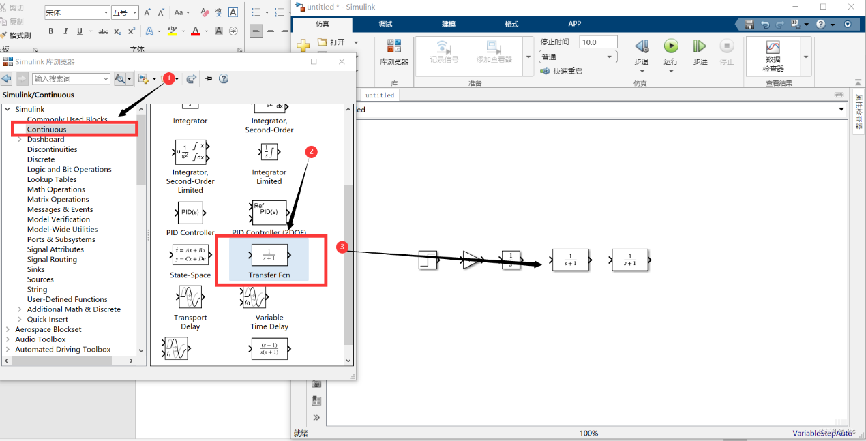Click Undo arrow in Simulink quick access
Screen dimensions: 866x441
[x=765, y=24]
